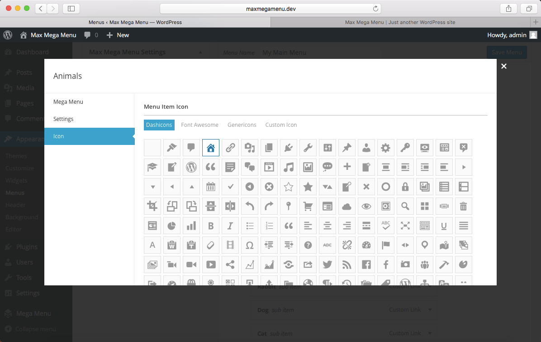Screen dimensions: 541x342
Task: Select the home Dashicon
Action: pos(210,147)
